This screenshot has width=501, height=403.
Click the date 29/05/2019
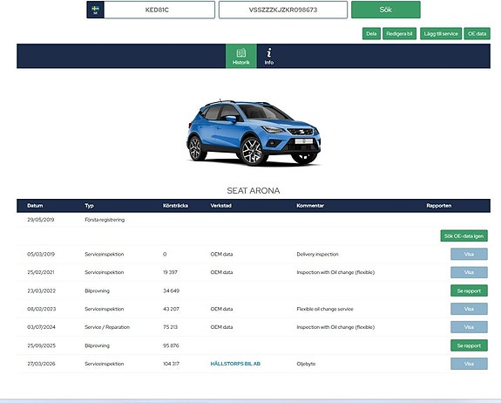coord(41,220)
